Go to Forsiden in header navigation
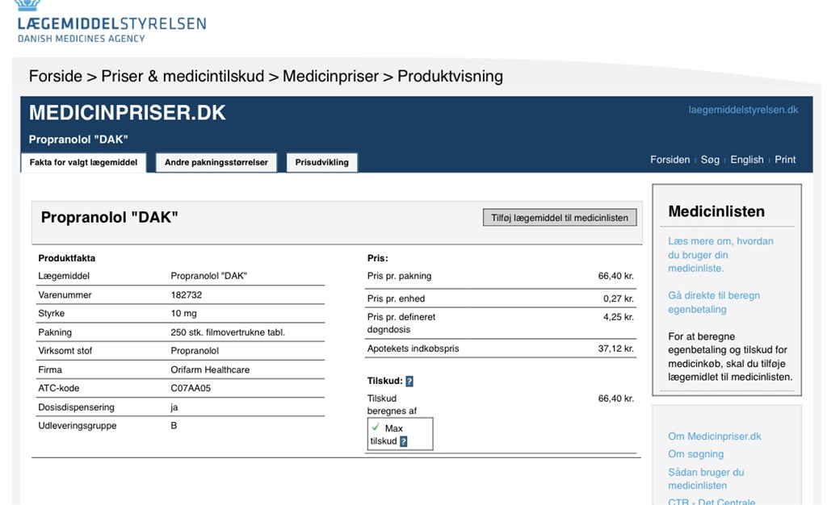 pos(670,160)
